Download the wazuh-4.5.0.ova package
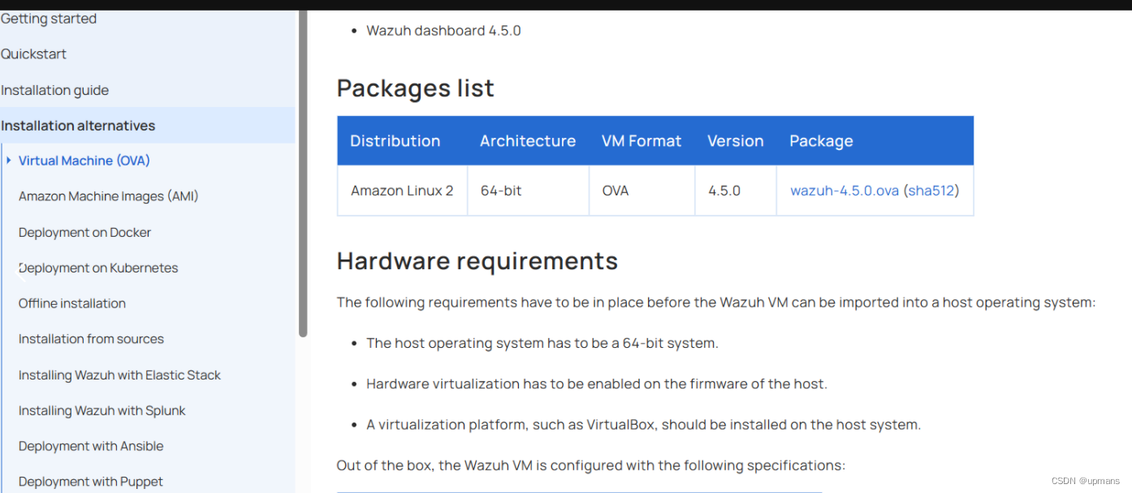Image resolution: width=1132 pixels, height=493 pixels. pyautogui.click(x=845, y=191)
